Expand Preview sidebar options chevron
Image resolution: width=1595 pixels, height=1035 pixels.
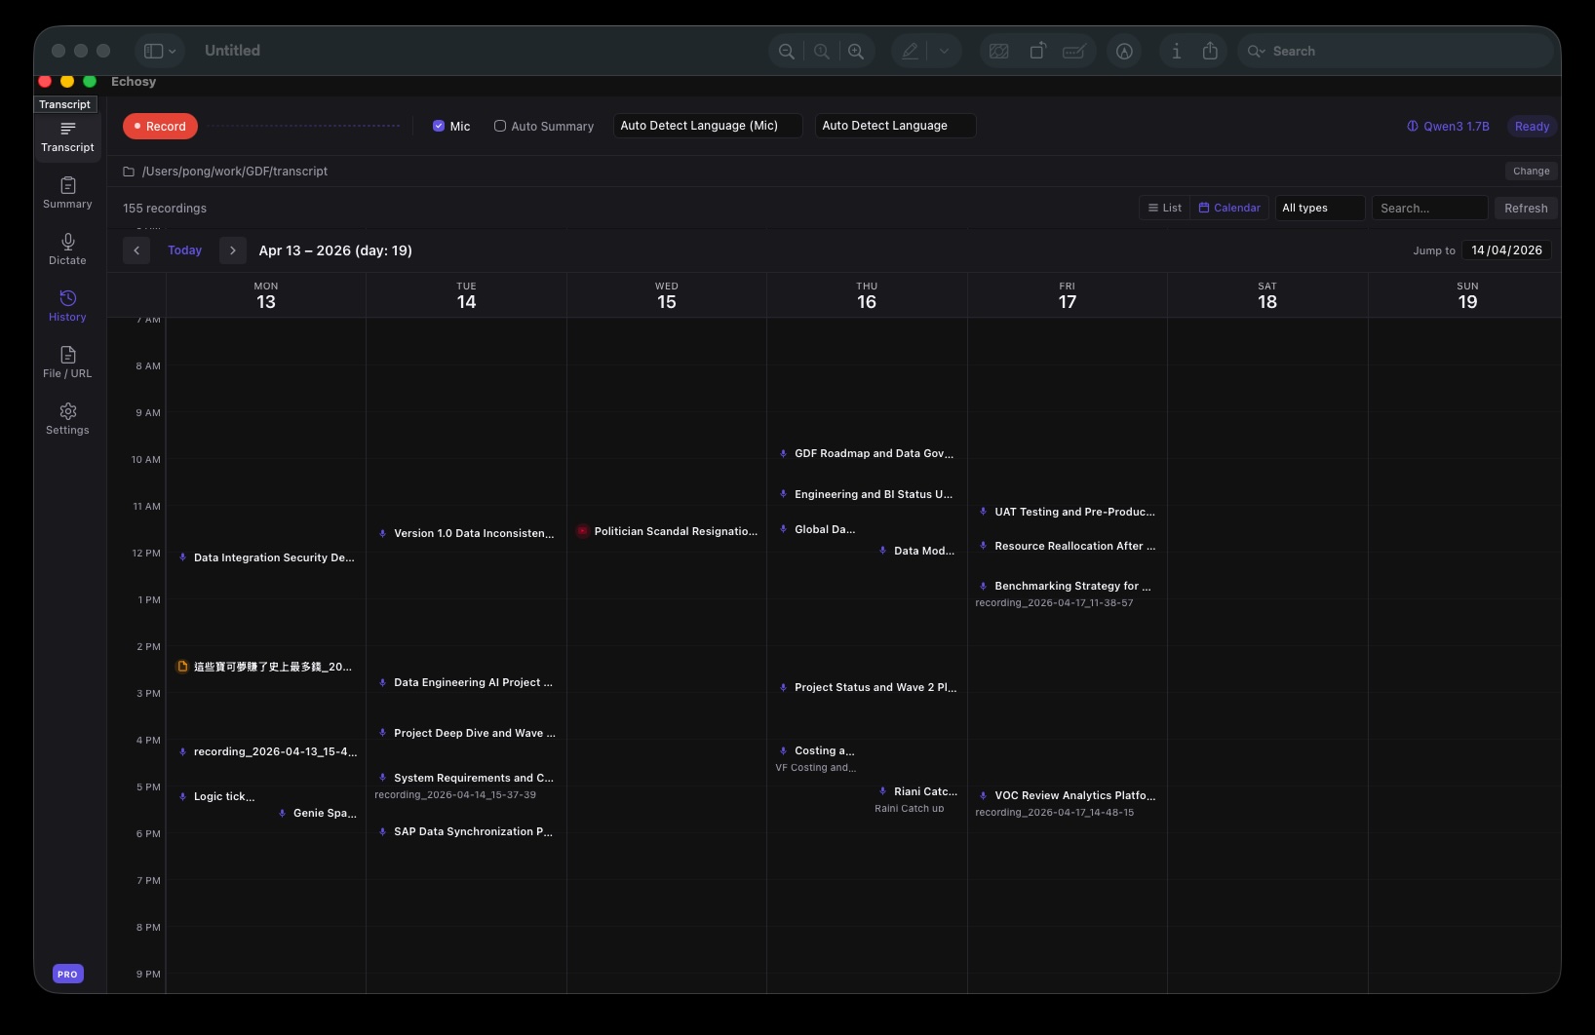[x=173, y=51]
